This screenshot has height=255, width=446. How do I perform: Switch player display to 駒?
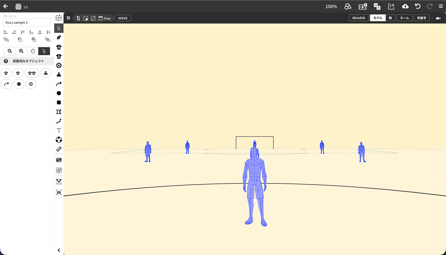[x=390, y=18]
